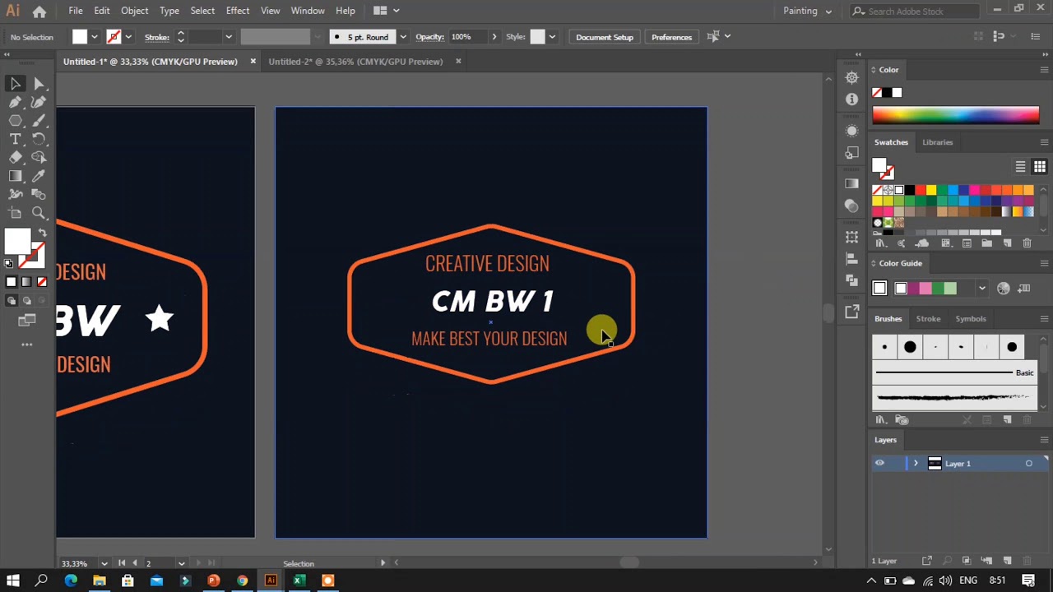Open the Info panel icon
The height and width of the screenshot is (592, 1053).
[x=851, y=99]
